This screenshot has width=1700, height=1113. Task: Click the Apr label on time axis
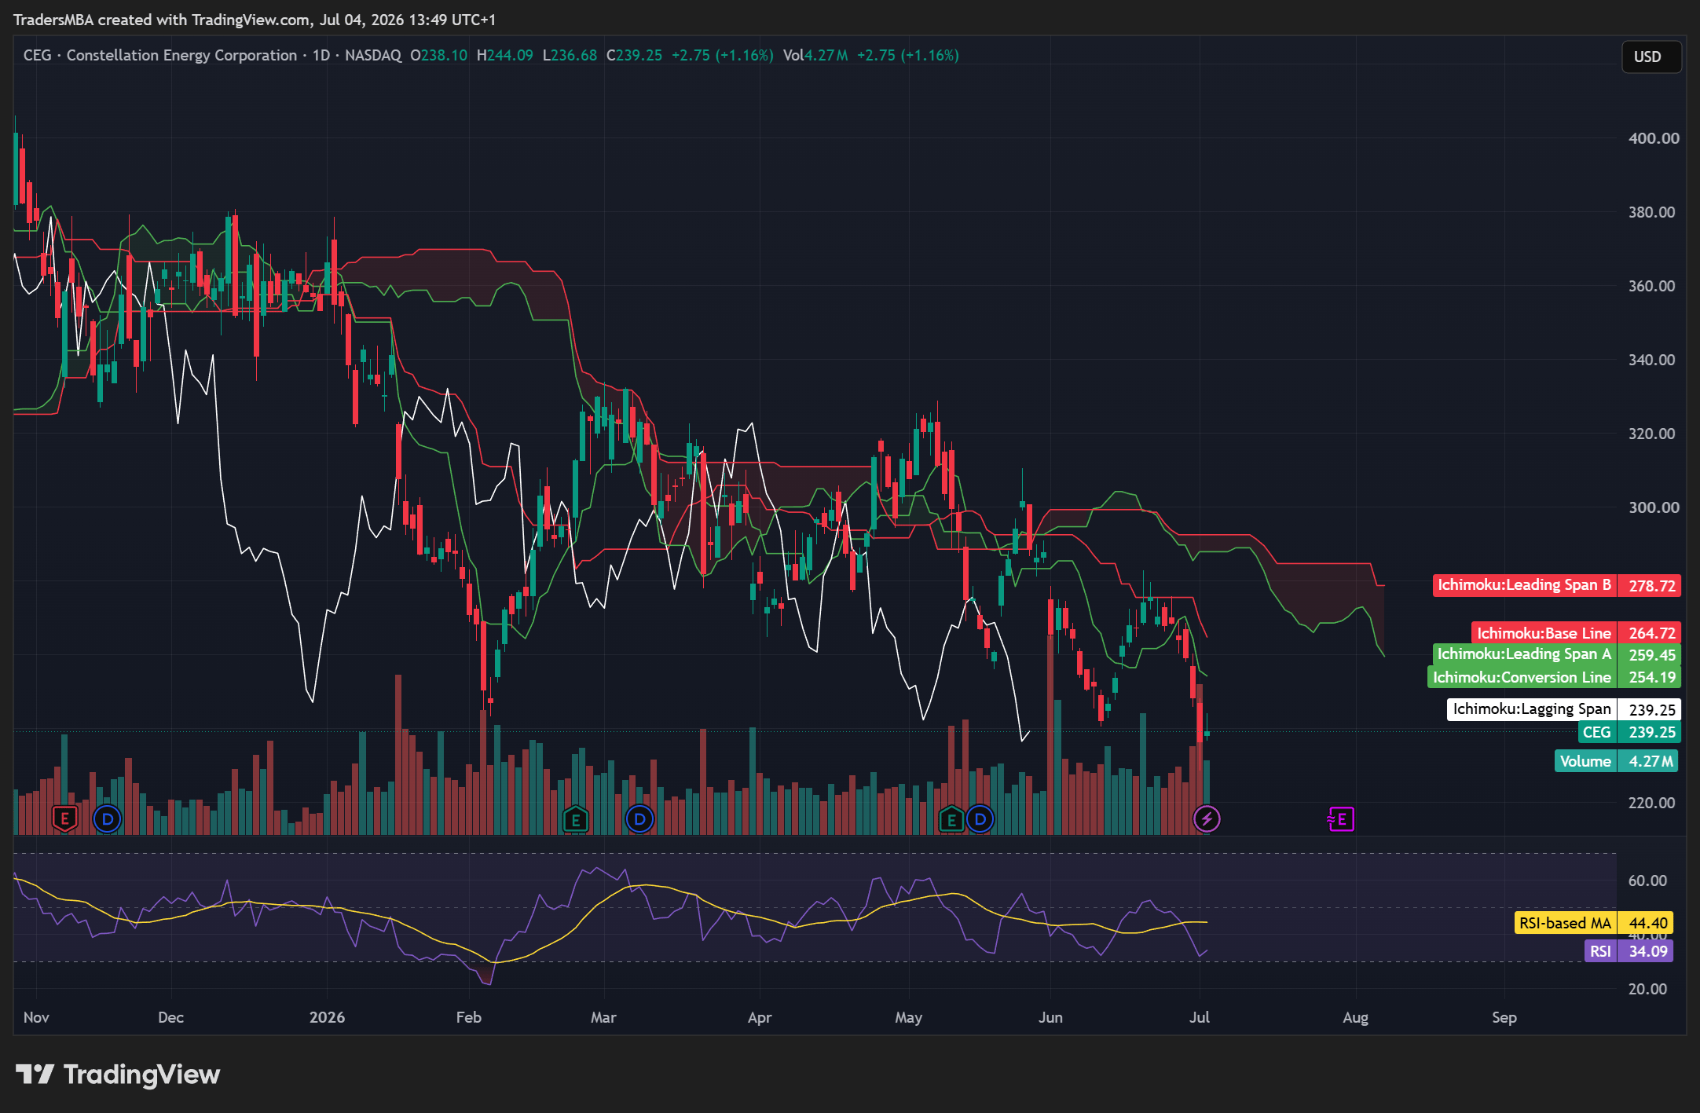point(760,1017)
